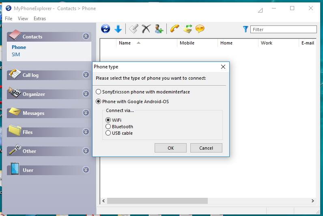Expand the Call log section chevron
This screenshot has width=323, height=216.
(x=86, y=75)
